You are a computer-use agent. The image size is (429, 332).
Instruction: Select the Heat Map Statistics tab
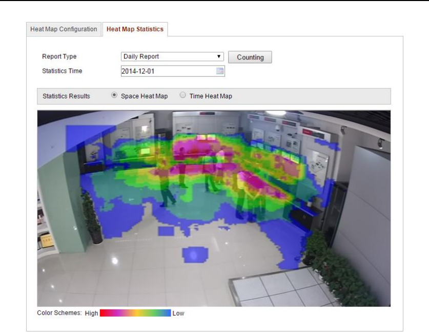click(x=135, y=29)
